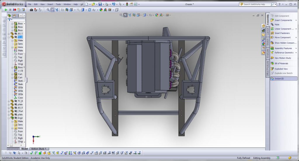The height and width of the screenshot is (161, 299).
Task: Open the Tools menu
Action: coord(58,4)
